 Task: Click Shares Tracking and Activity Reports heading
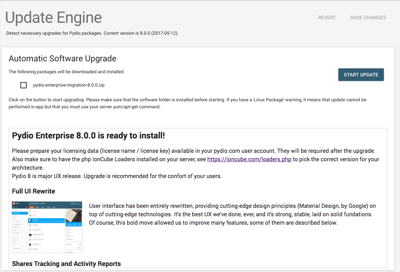(66, 264)
